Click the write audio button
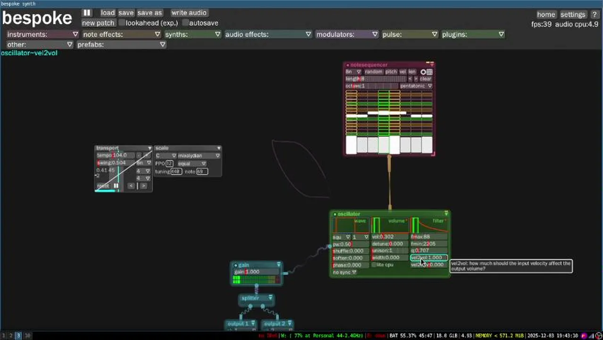The image size is (603, 340). (x=189, y=13)
